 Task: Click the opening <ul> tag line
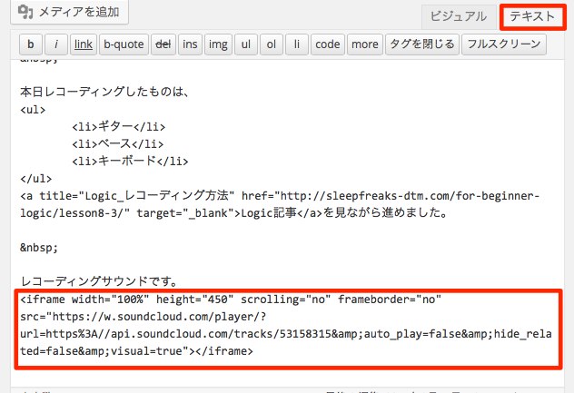click(x=33, y=110)
